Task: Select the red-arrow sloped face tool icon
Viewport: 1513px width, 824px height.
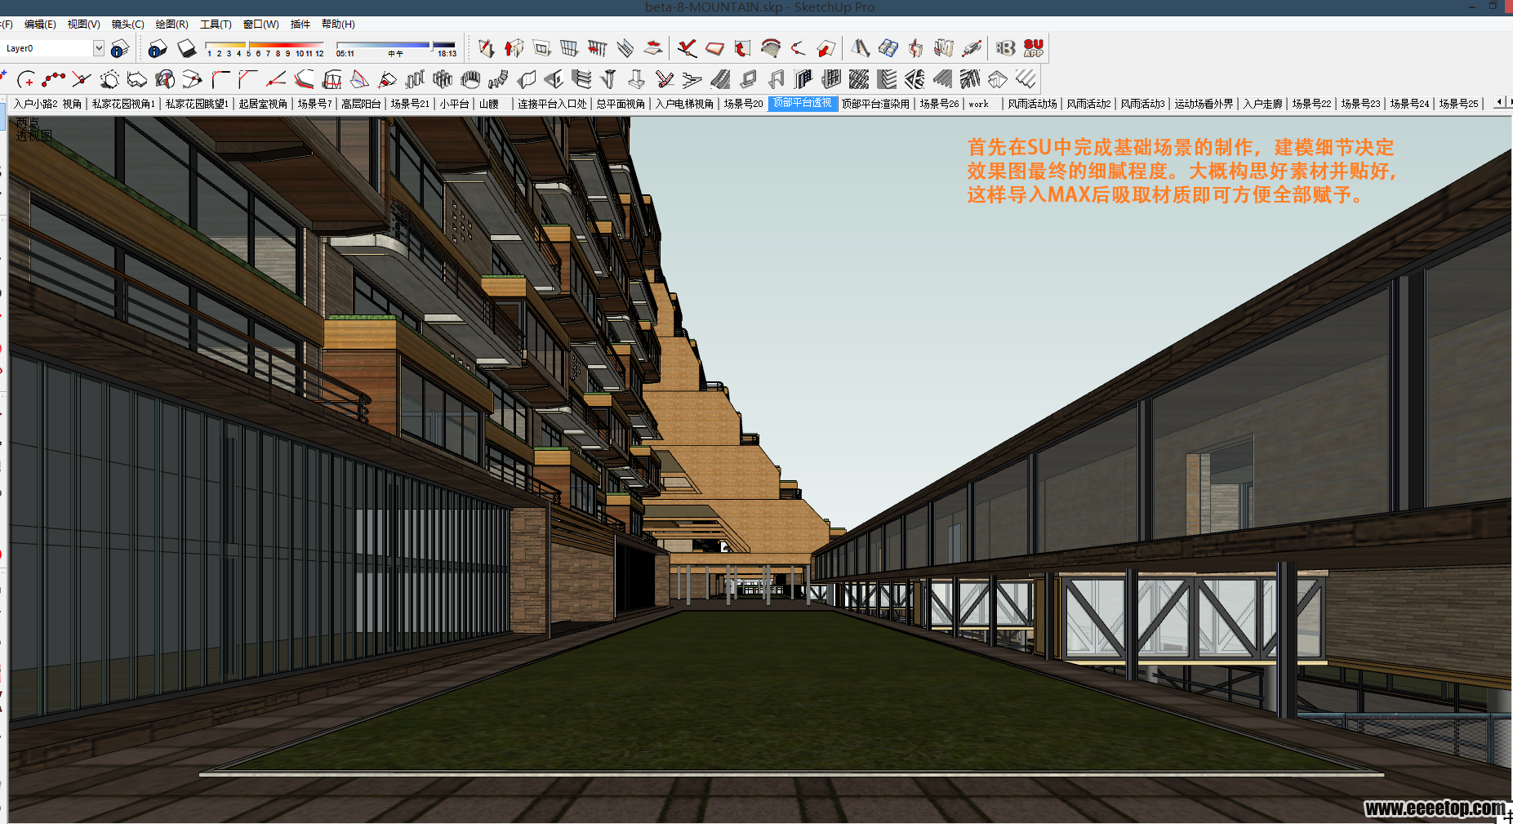Action: (825, 48)
